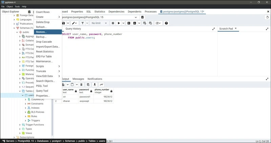The image size is (271, 143).
Task: Switch to the Query History tab
Action: click(73, 29)
